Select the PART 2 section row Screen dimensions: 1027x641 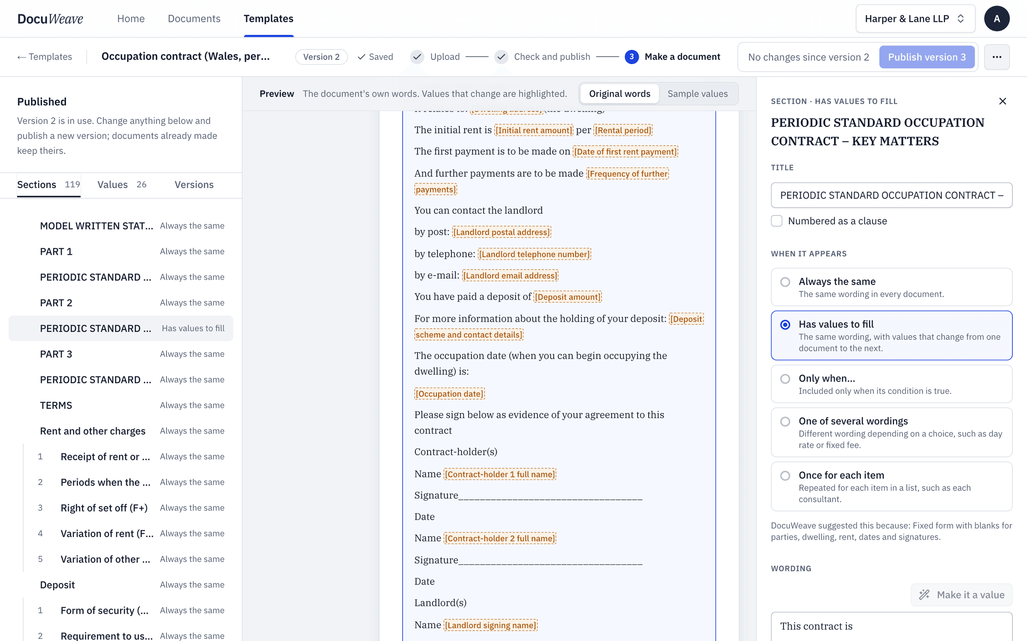point(121,303)
